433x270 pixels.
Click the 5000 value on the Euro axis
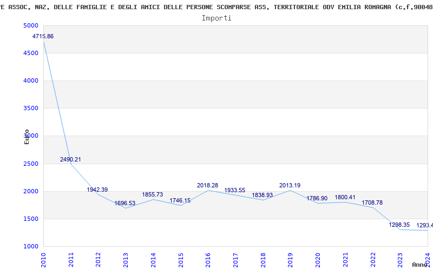tap(30, 26)
